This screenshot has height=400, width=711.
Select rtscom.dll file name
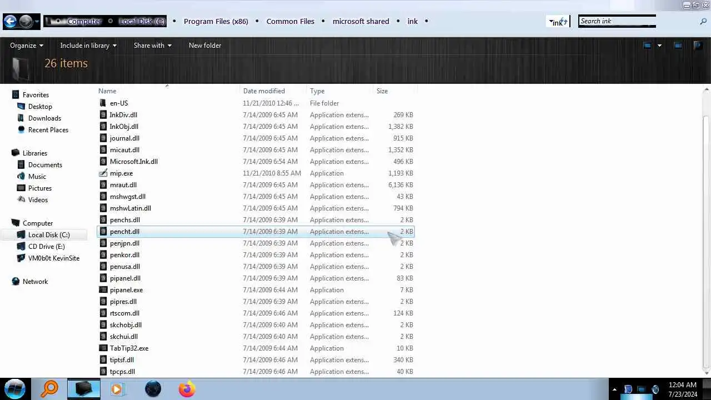(x=124, y=313)
